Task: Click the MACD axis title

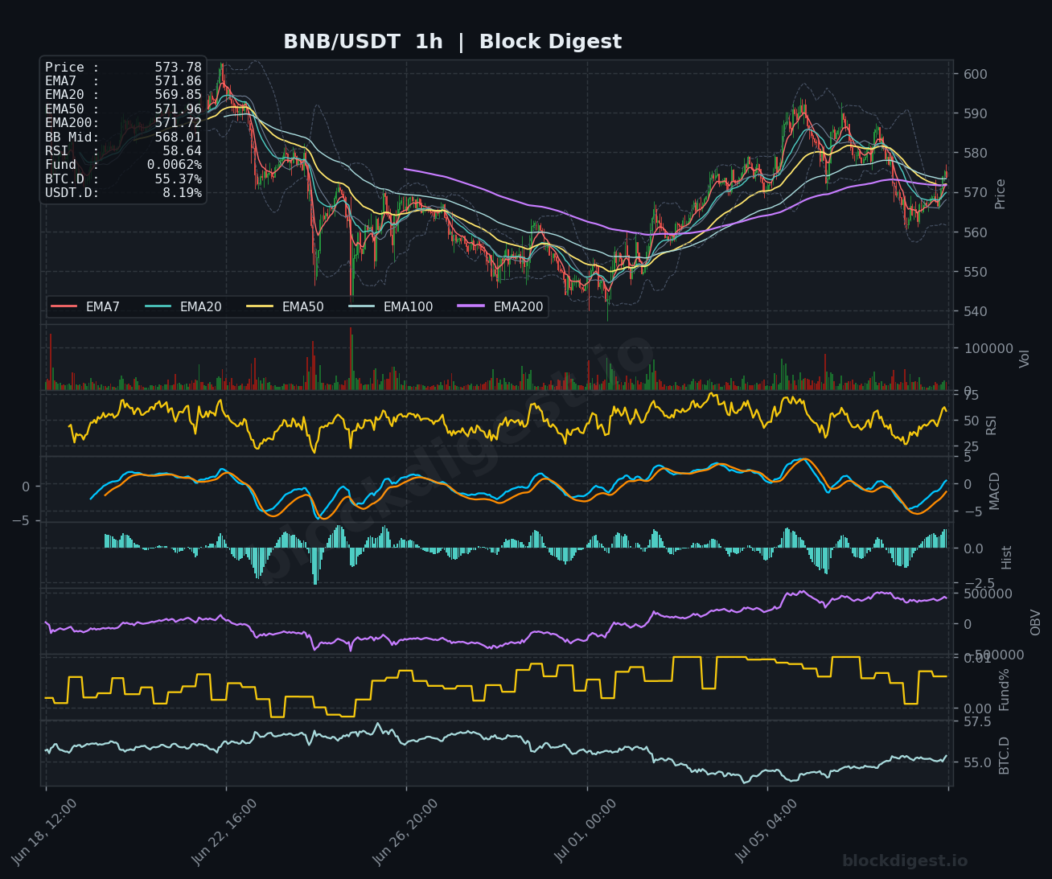Action: click(995, 491)
